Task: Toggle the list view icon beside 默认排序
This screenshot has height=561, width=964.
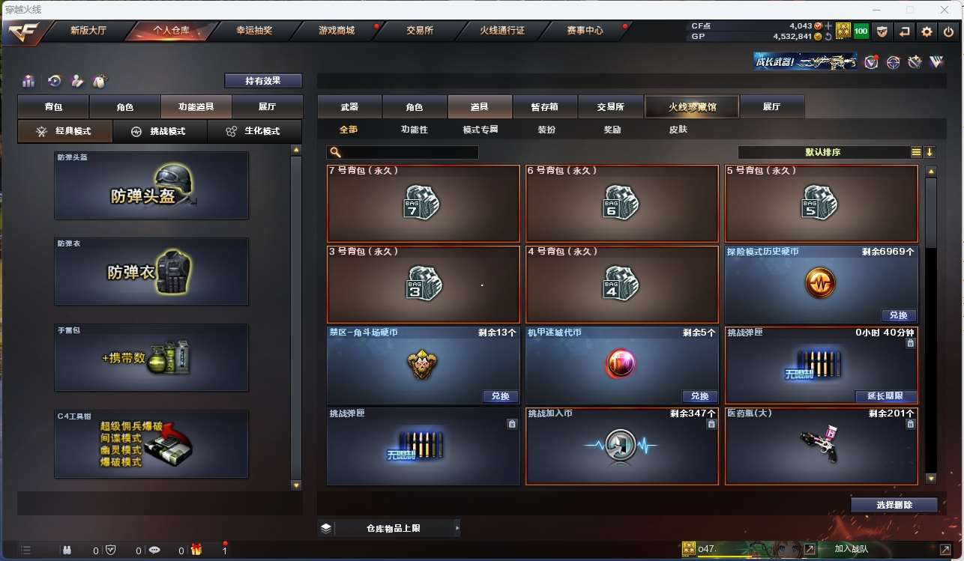Action: tap(916, 152)
